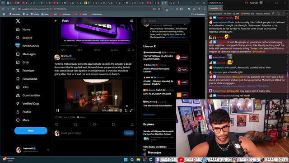
Task: Open Notifications in X sidebar
Action: click(28, 46)
